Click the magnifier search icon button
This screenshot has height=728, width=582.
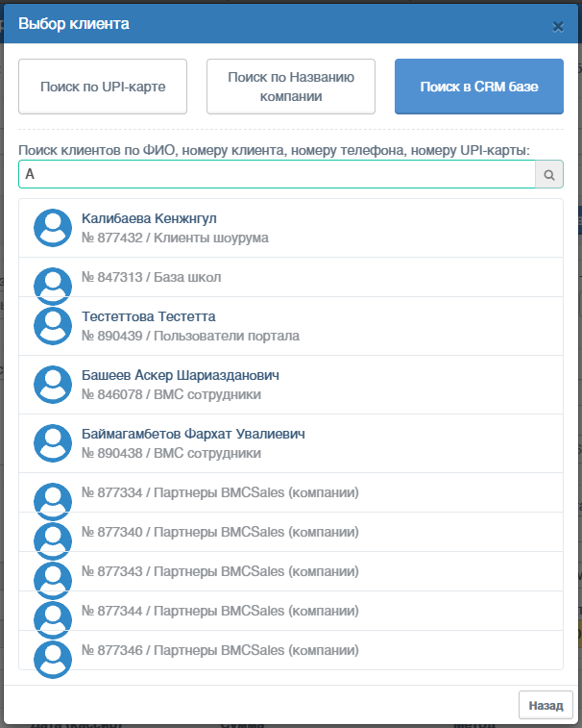(x=549, y=175)
